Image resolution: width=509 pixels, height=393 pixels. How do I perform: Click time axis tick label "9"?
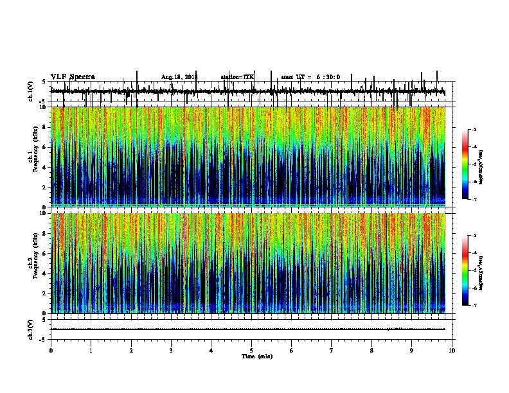411,351
